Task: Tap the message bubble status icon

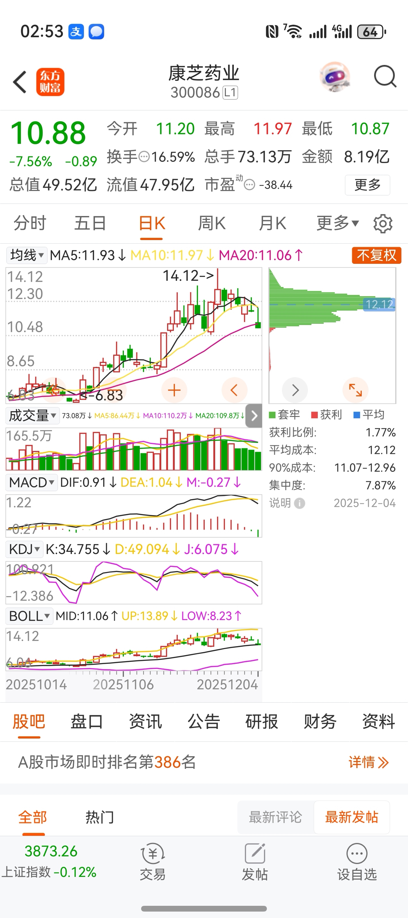Action: click(x=96, y=32)
